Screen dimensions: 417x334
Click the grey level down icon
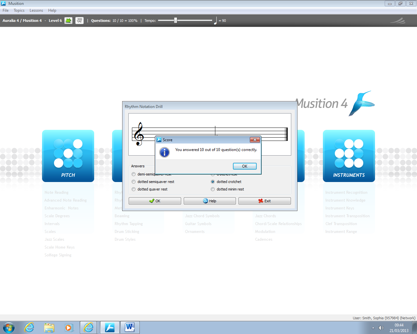[79, 21]
